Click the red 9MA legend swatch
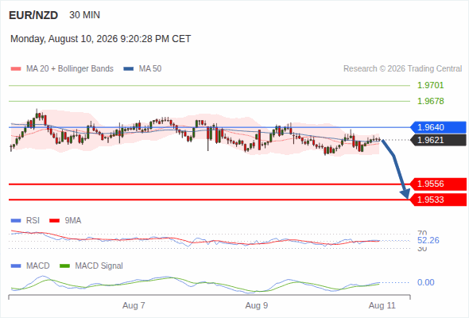Screen dimensions: 469x318 click(x=54, y=221)
